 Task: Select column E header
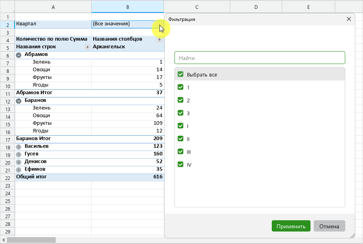(x=308, y=7)
